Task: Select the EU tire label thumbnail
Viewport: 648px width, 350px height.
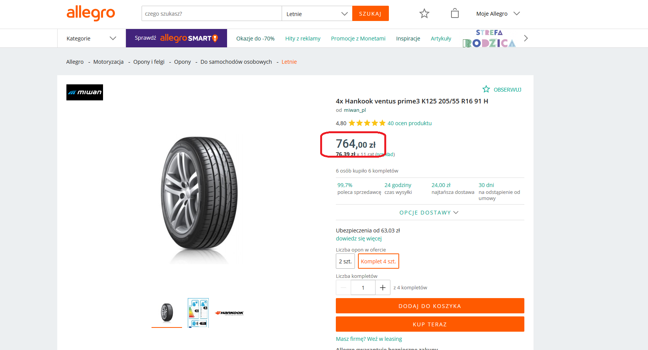Action: click(x=198, y=313)
